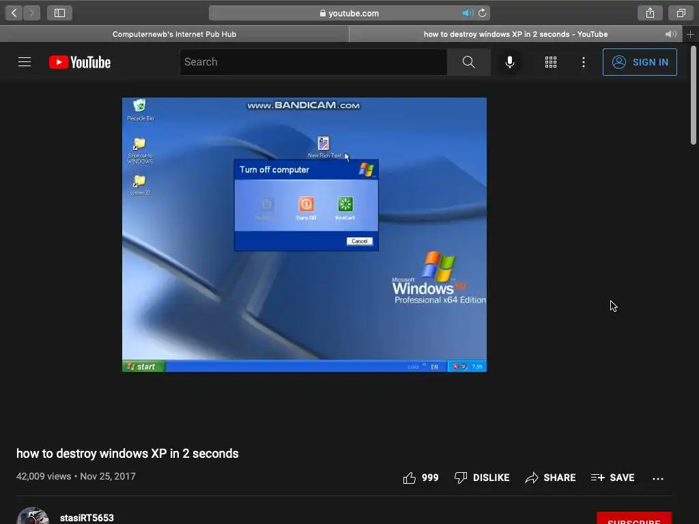
Task: Open the Safari share menu
Action: tap(650, 13)
